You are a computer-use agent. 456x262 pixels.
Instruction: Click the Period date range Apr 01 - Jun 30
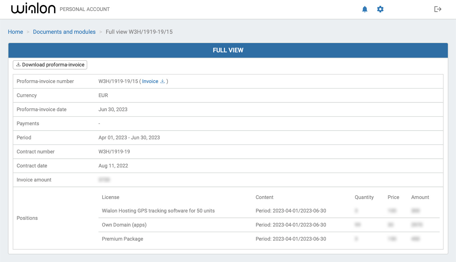coord(129,138)
